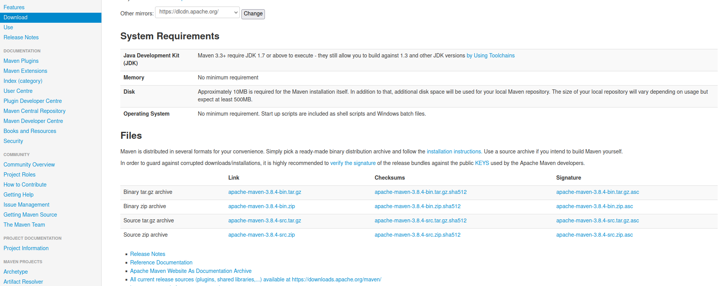Go to Maven Developer Centre

pyautogui.click(x=33, y=121)
